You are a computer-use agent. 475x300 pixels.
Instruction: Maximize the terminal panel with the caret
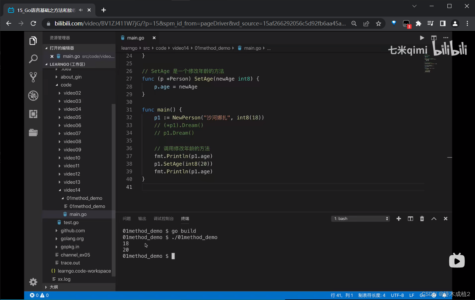(x=434, y=218)
